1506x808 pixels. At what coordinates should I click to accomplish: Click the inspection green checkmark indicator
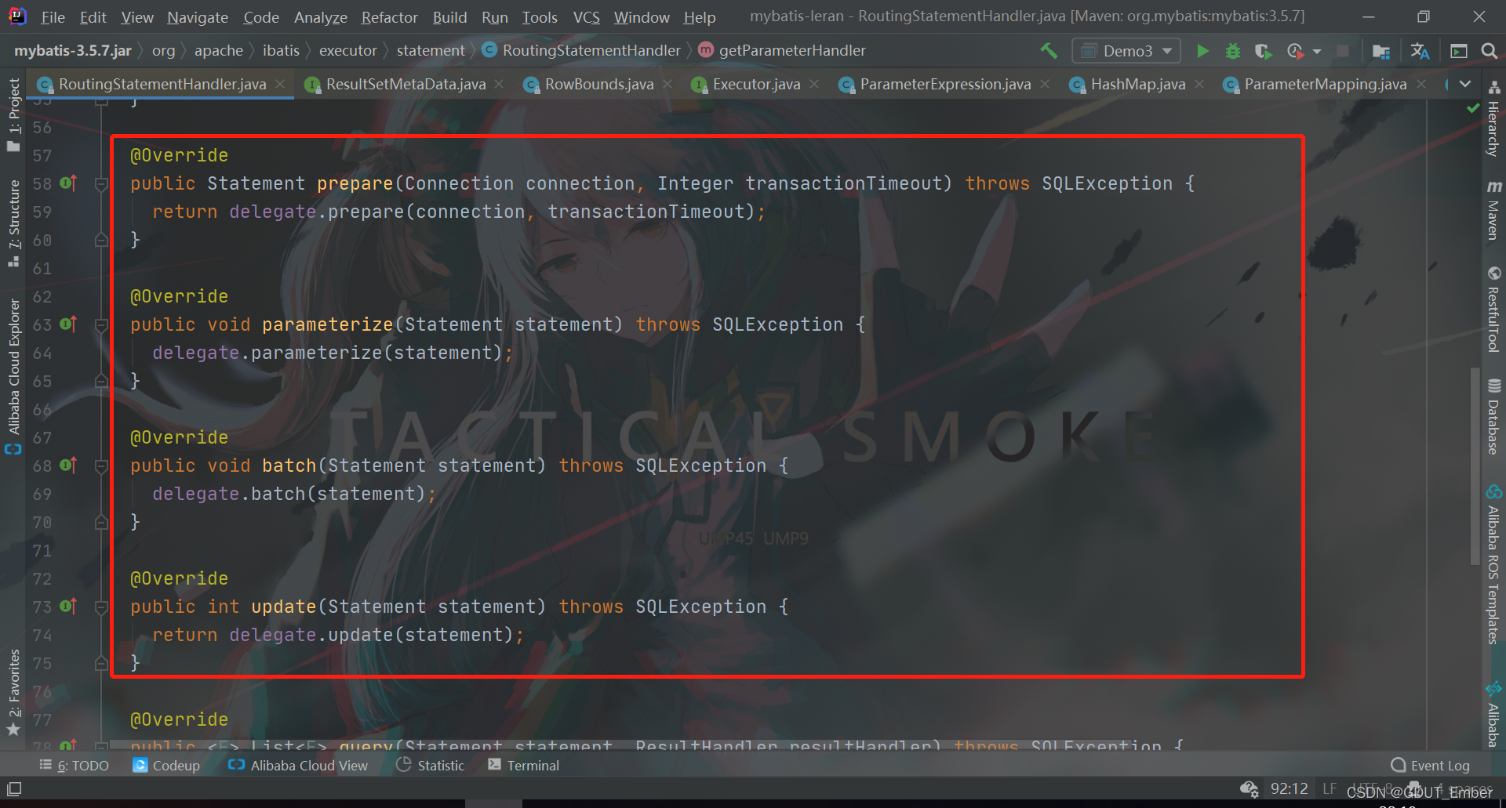tap(1473, 108)
